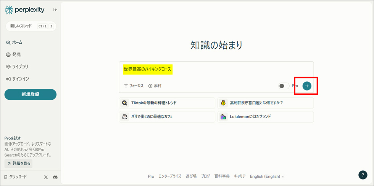Click the Perplexity logo
374x186 pixels.
point(25,10)
